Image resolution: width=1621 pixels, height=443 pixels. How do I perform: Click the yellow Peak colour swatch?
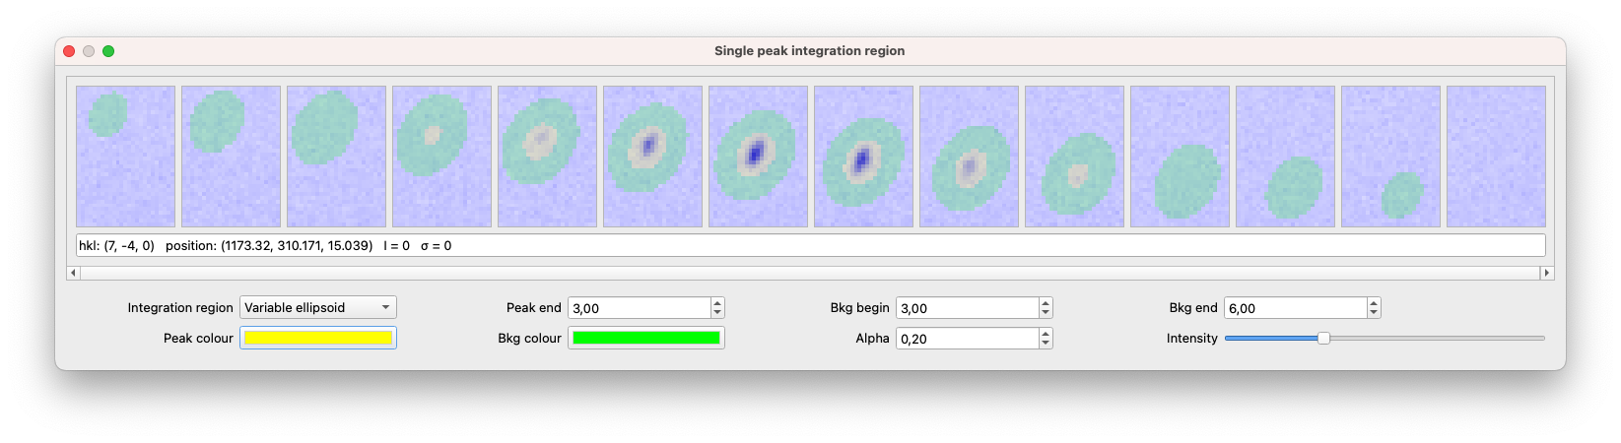[x=317, y=339]
